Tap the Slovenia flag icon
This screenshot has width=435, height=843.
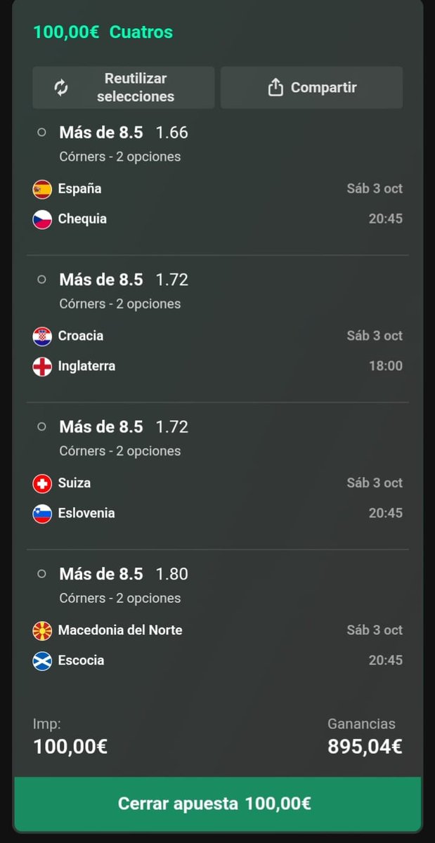tap(42, 514)
